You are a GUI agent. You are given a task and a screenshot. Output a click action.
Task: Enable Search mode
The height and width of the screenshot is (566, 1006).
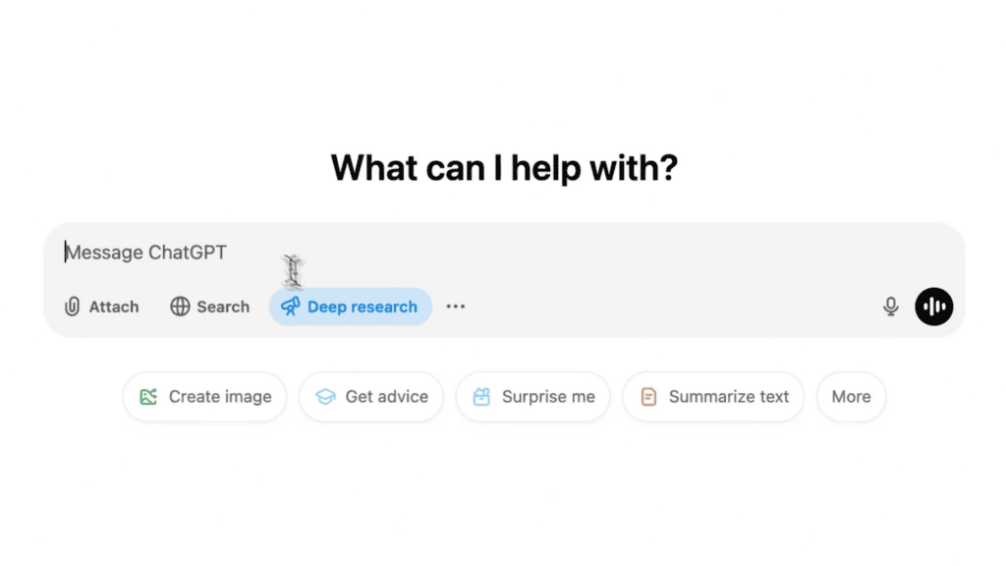[x=209, y=307]
